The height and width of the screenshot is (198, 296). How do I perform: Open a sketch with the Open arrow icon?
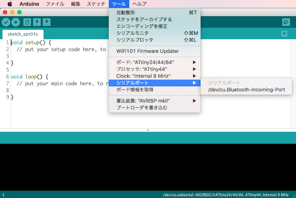click(37, 22)
